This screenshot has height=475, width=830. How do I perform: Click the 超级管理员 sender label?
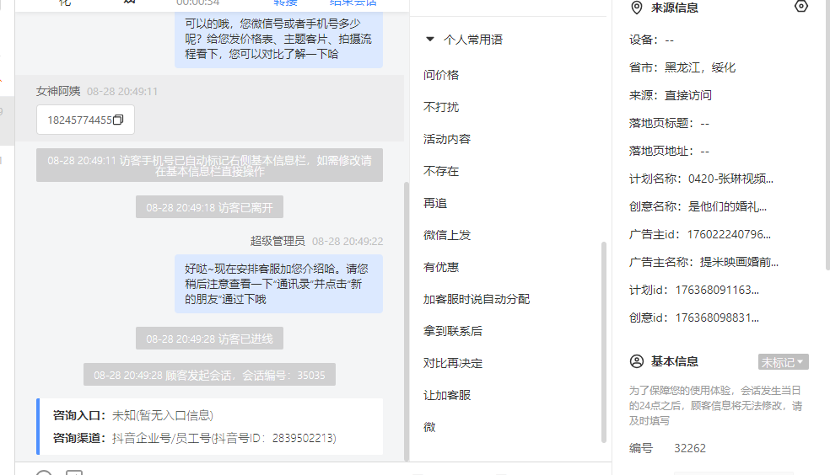click(278, 242)
